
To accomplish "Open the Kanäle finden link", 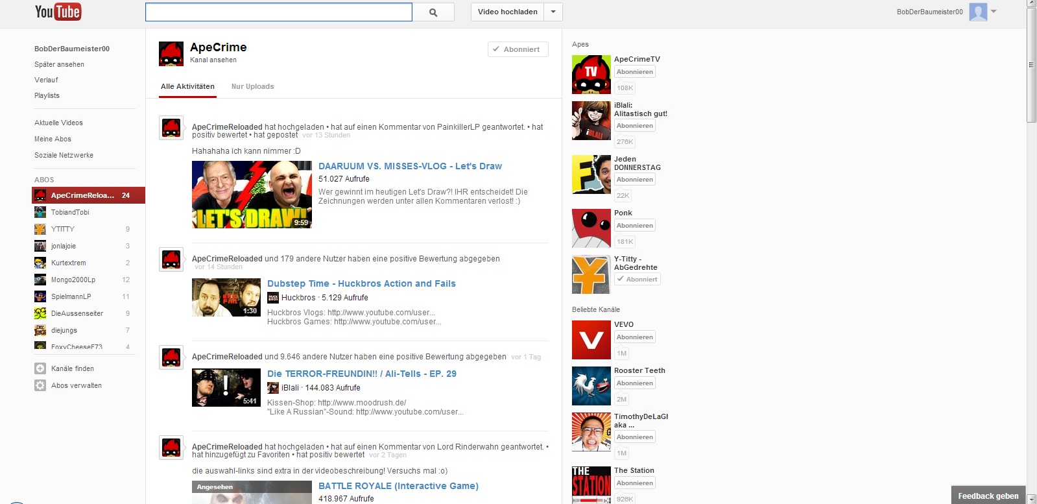I will click(x=73, y=368).
